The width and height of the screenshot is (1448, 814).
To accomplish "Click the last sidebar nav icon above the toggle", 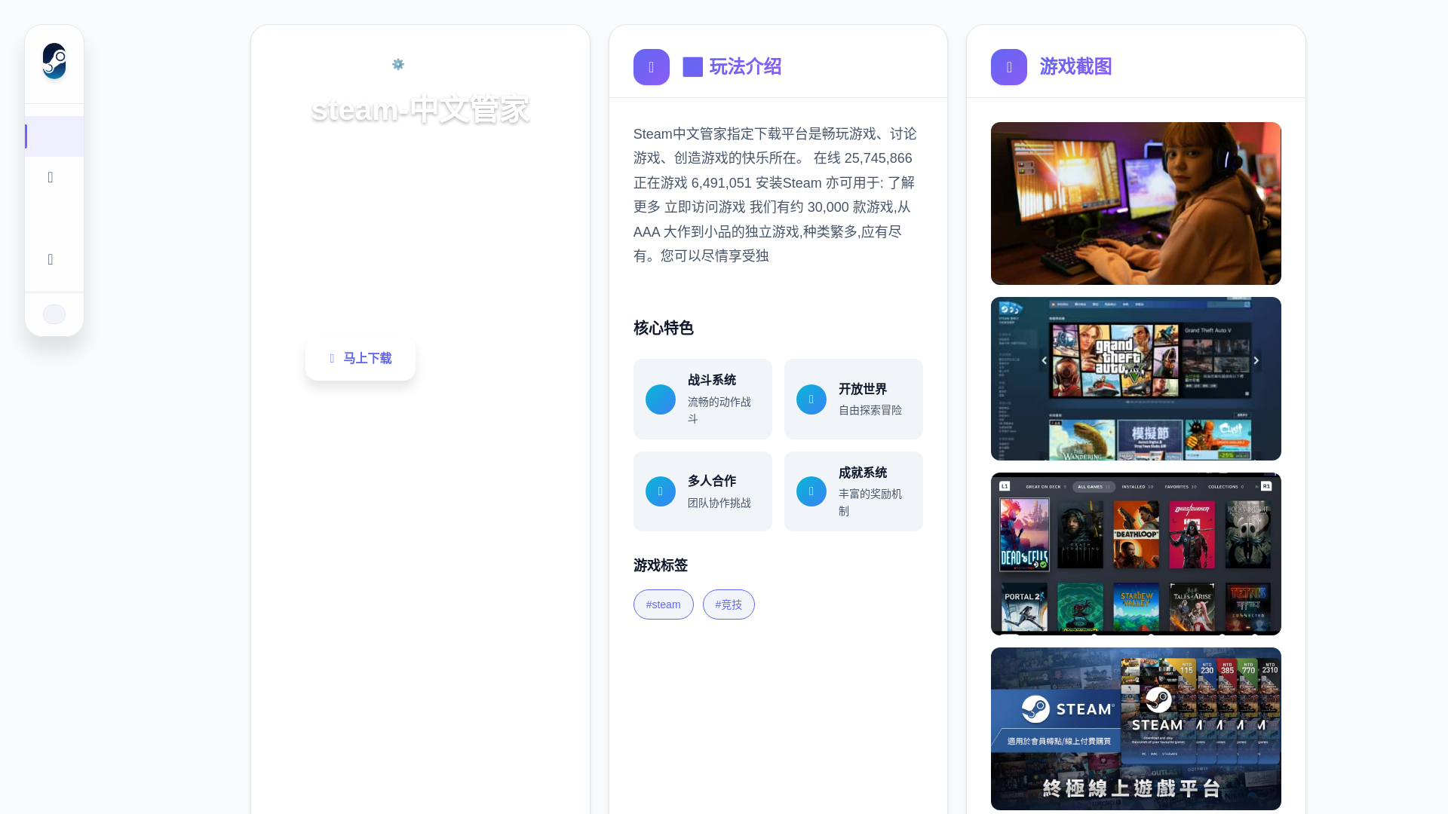I will coord(51,259).
